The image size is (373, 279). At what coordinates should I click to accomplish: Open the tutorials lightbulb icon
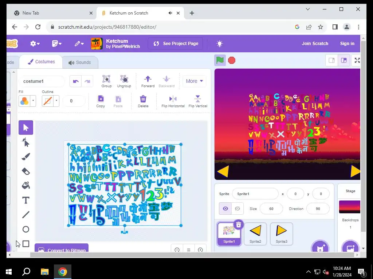click(219, 44)
